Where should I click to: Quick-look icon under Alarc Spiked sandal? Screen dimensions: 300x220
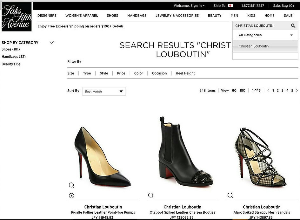coord(230,195)
